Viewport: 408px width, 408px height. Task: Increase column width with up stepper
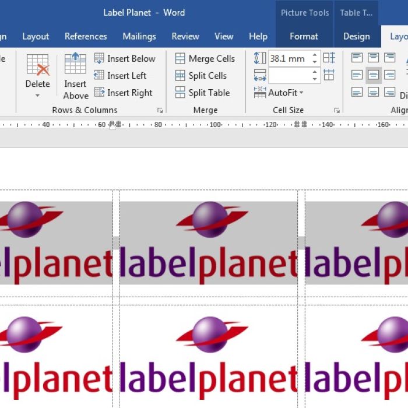click(315, 72)
